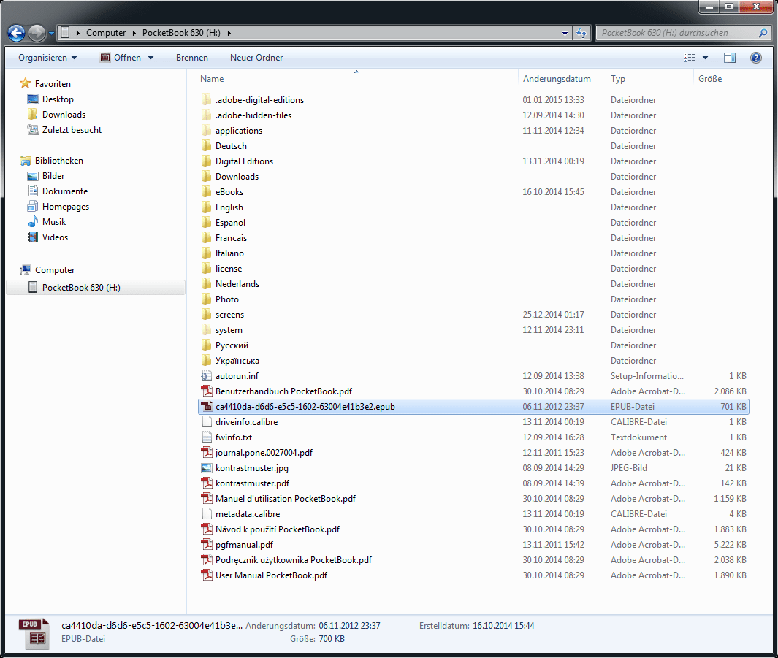Screen dimensions: 778x658
Task: Toggle the preview pane button
Action: 729,58
